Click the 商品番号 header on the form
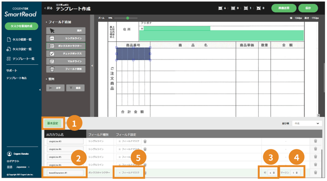Viewport: 327px width, 181px height. [133, 45]
